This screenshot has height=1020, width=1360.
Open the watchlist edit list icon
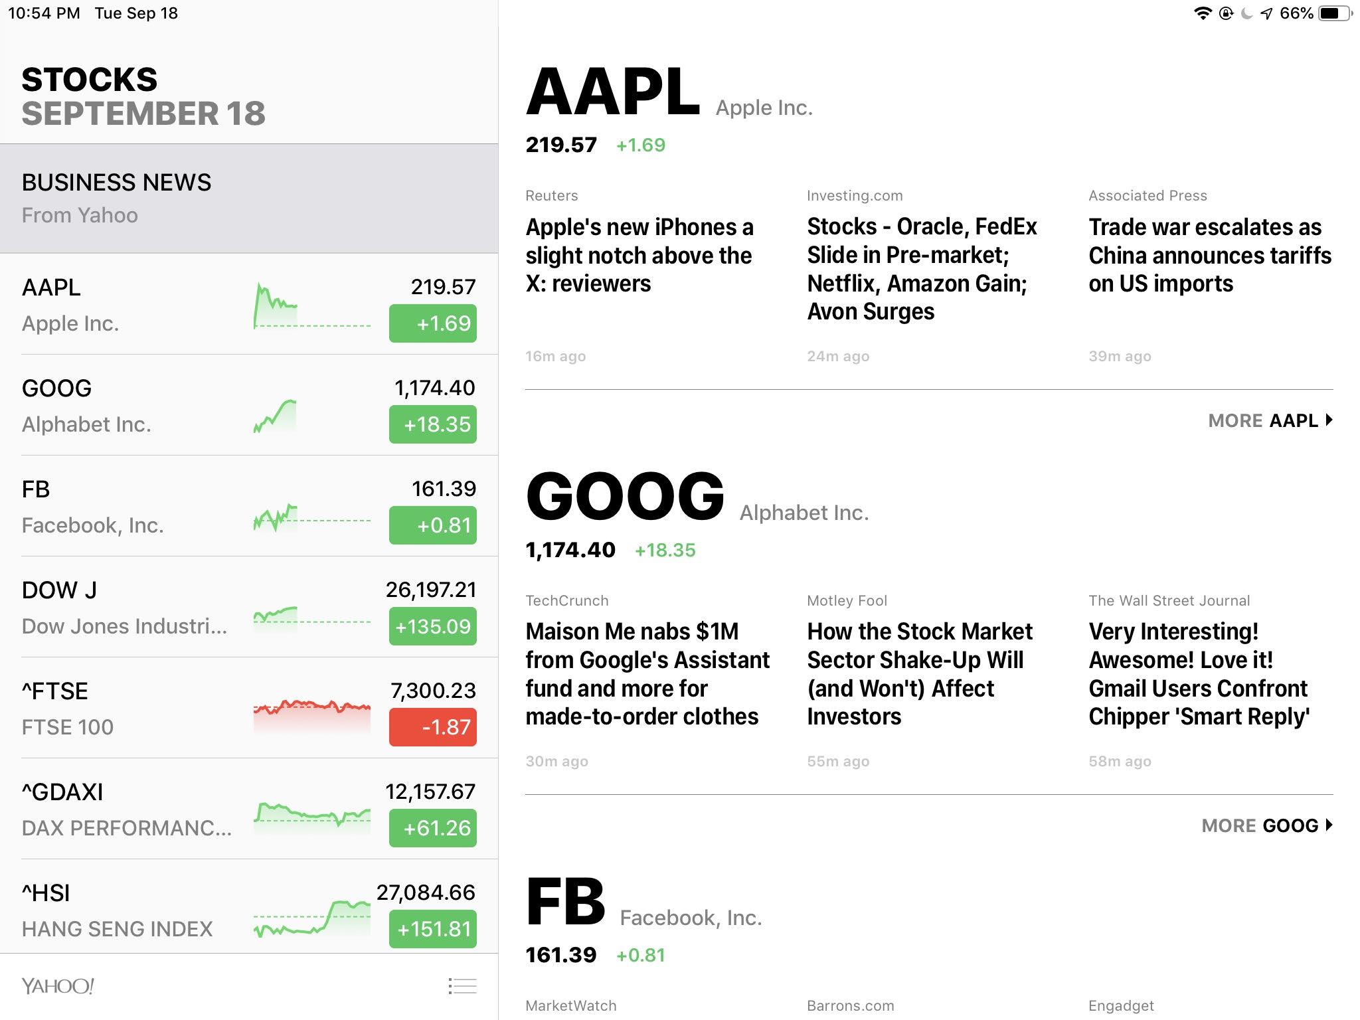[462, 986]
